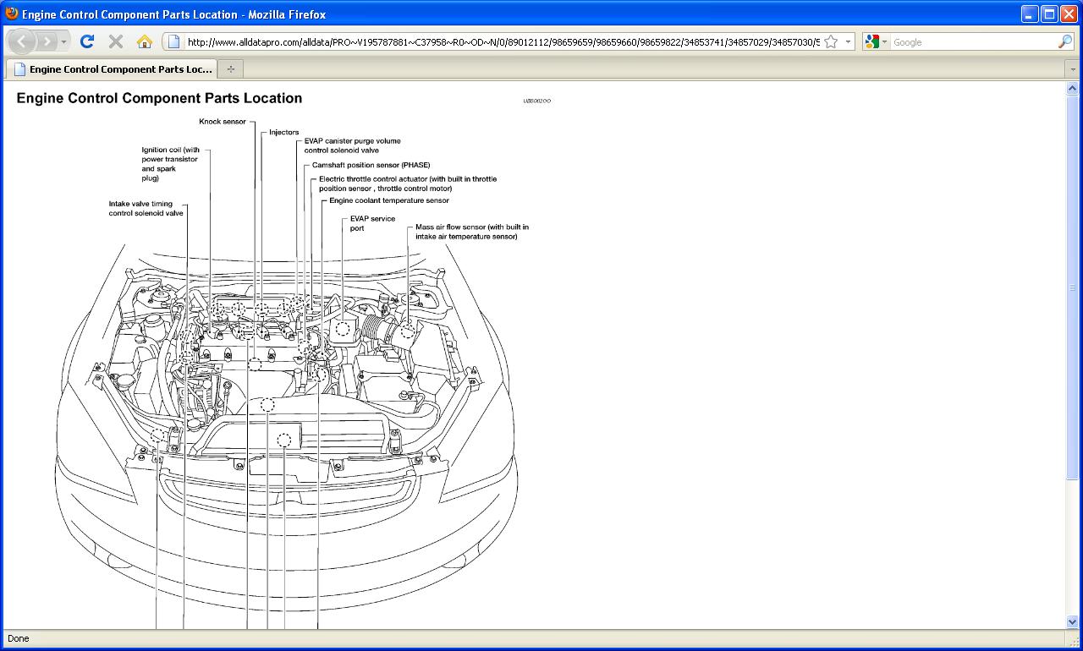Click in the Google search box
The height and width of the screenshot is (651, 1083).
click(973, 41)
